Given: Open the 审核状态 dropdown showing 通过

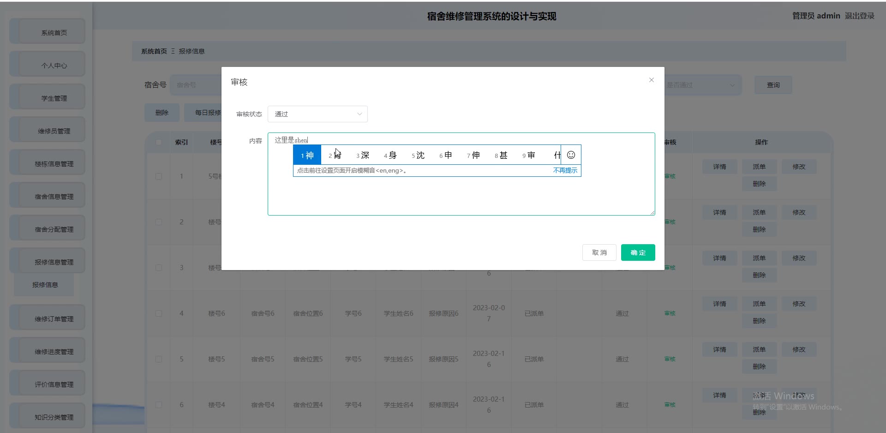Looking at the screenshot, I should pyautogui.click(x=317, y=114).
